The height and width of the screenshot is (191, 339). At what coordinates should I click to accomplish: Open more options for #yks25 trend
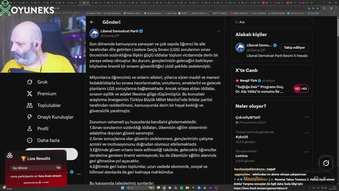pyautogui.click(x=307, y=133)
